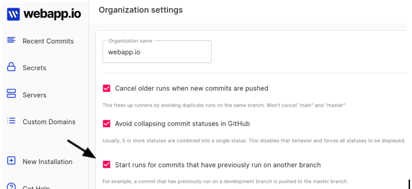Click the Secrets padlock icon

(11, 67)
